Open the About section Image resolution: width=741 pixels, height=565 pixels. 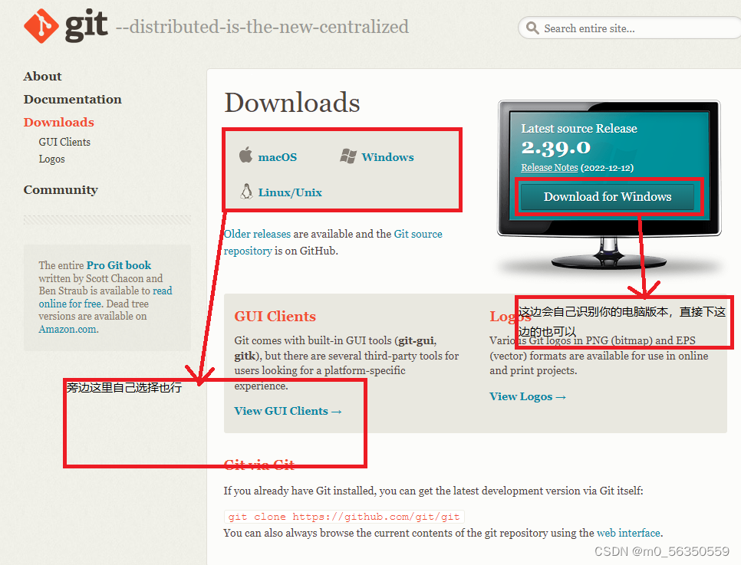click(x=42, y=76)
